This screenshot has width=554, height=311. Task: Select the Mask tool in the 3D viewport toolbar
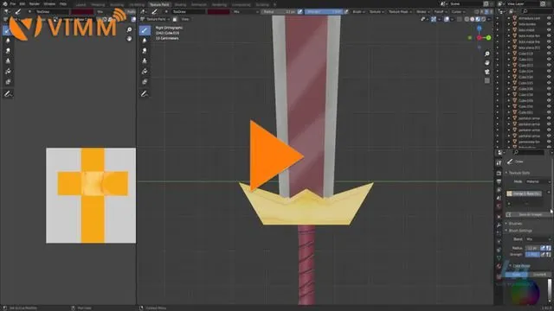[145, 81]
